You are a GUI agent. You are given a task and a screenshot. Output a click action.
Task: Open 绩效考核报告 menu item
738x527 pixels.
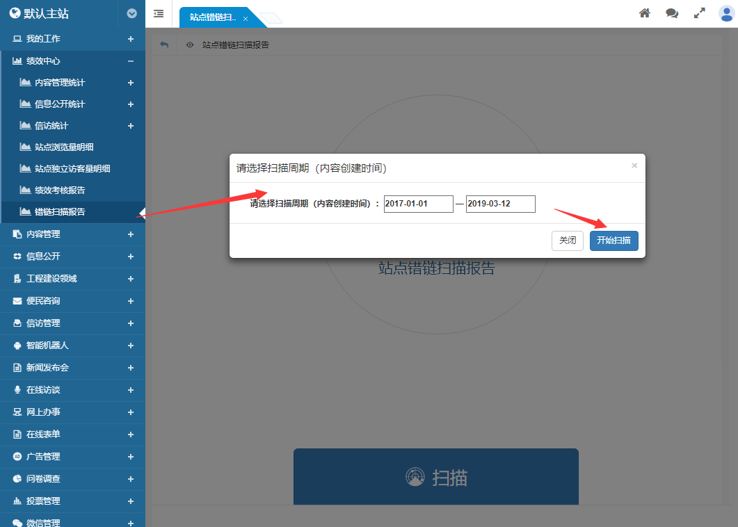60,190
